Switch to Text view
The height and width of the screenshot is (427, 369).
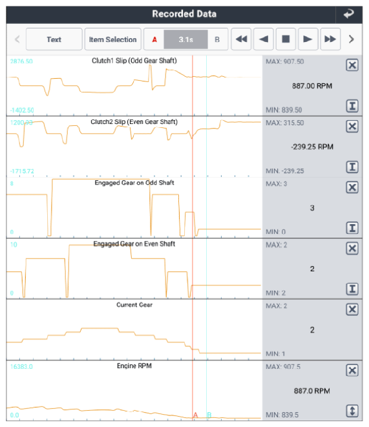point(54,39)
